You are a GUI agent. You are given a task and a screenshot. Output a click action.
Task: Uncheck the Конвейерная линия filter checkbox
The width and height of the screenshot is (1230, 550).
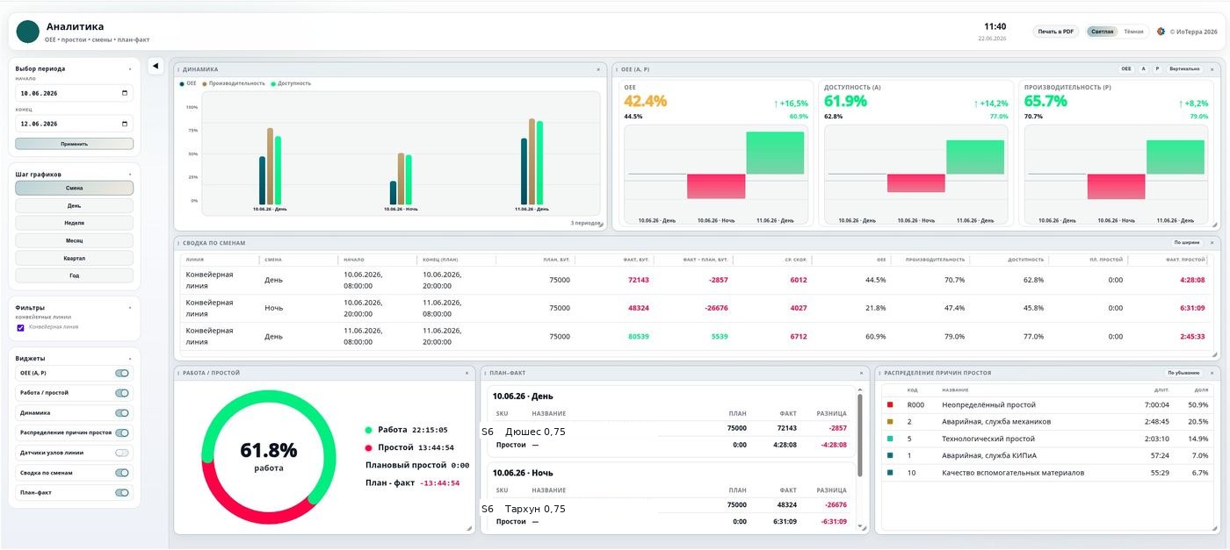(x=21, y=327)
